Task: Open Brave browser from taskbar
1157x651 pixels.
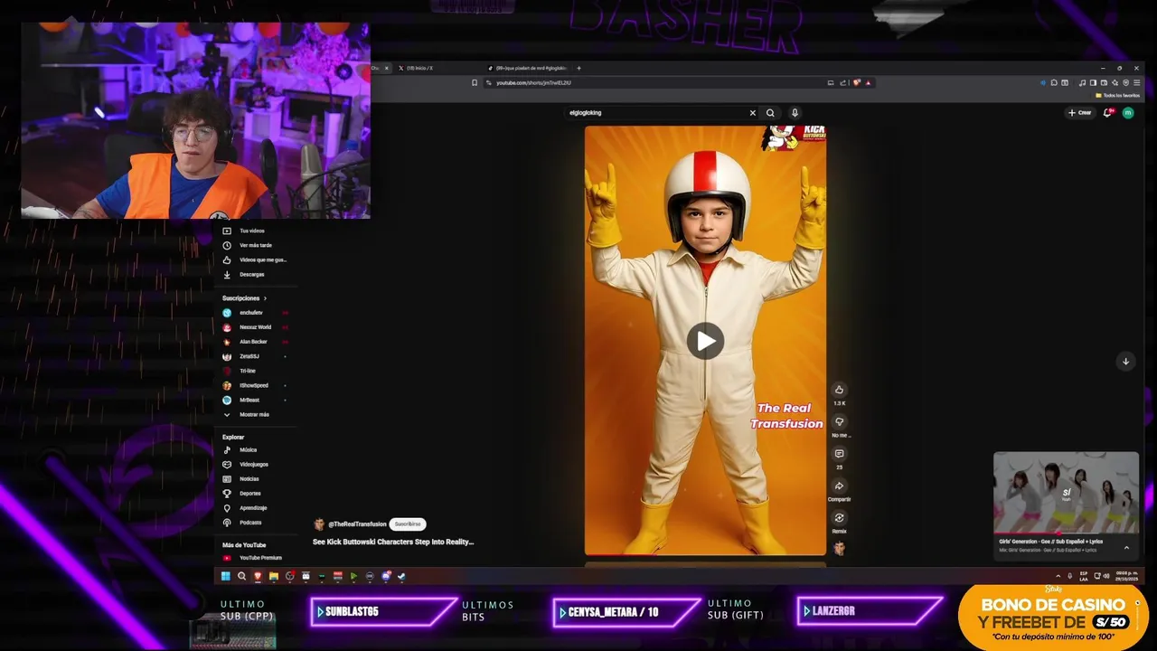Action: tap(258, 576)
